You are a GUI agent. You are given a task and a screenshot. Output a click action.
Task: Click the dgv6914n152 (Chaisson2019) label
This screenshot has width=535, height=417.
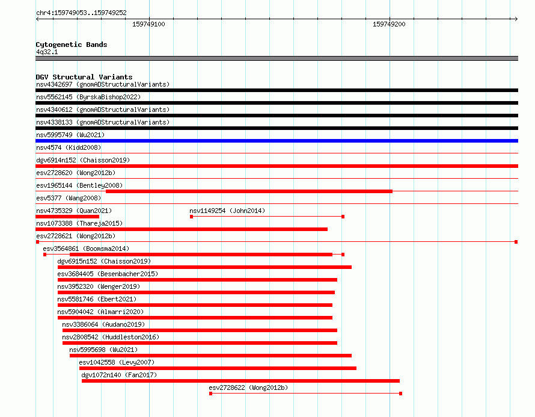click(x=83, y=160)
